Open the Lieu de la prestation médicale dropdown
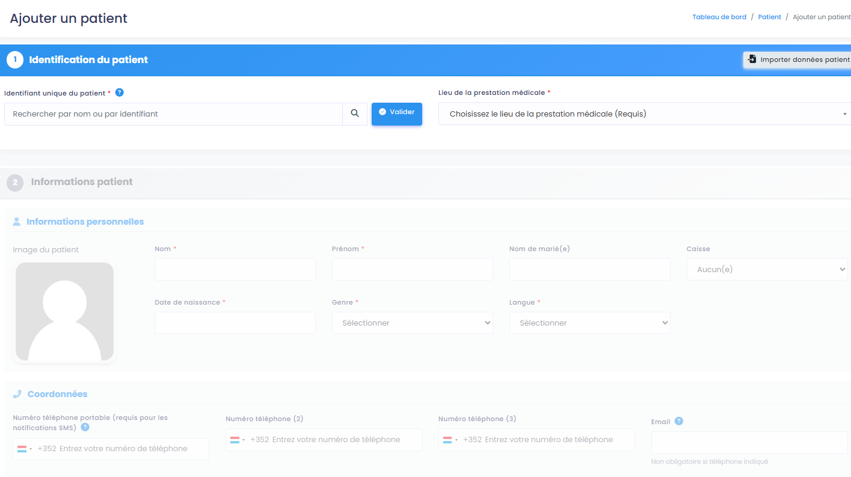851x477 pixels. (x=645, y=114)
